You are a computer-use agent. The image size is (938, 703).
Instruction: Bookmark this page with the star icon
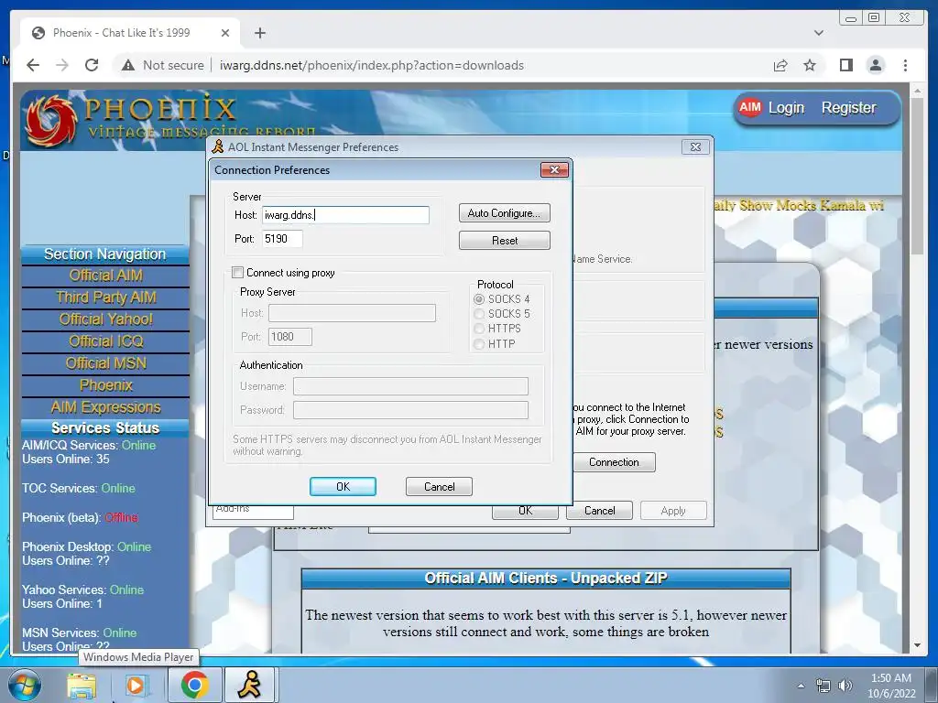[x=810, y=65]
